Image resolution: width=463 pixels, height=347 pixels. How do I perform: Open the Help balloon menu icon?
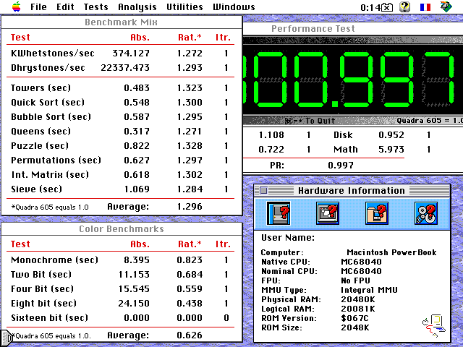pyautogui.click(x=405, y=7)
